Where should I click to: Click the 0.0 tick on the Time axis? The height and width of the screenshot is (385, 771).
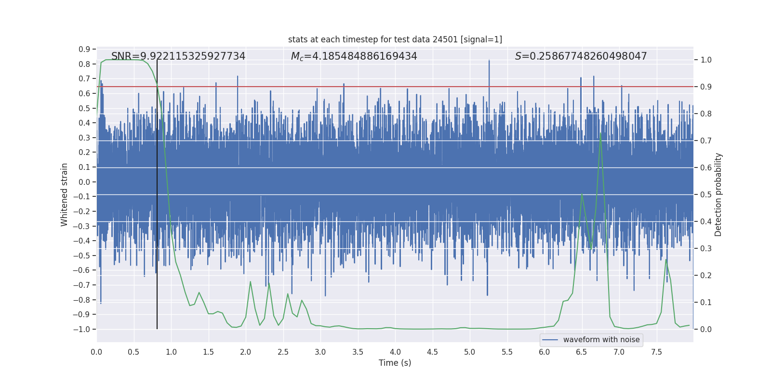click(x=96, y=352)
